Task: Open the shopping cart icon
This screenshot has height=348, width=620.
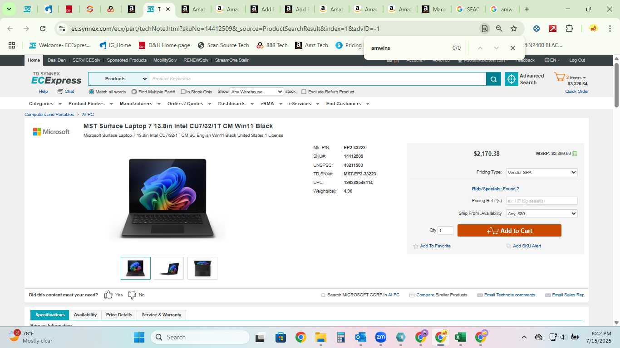Action: click(559, 77)
